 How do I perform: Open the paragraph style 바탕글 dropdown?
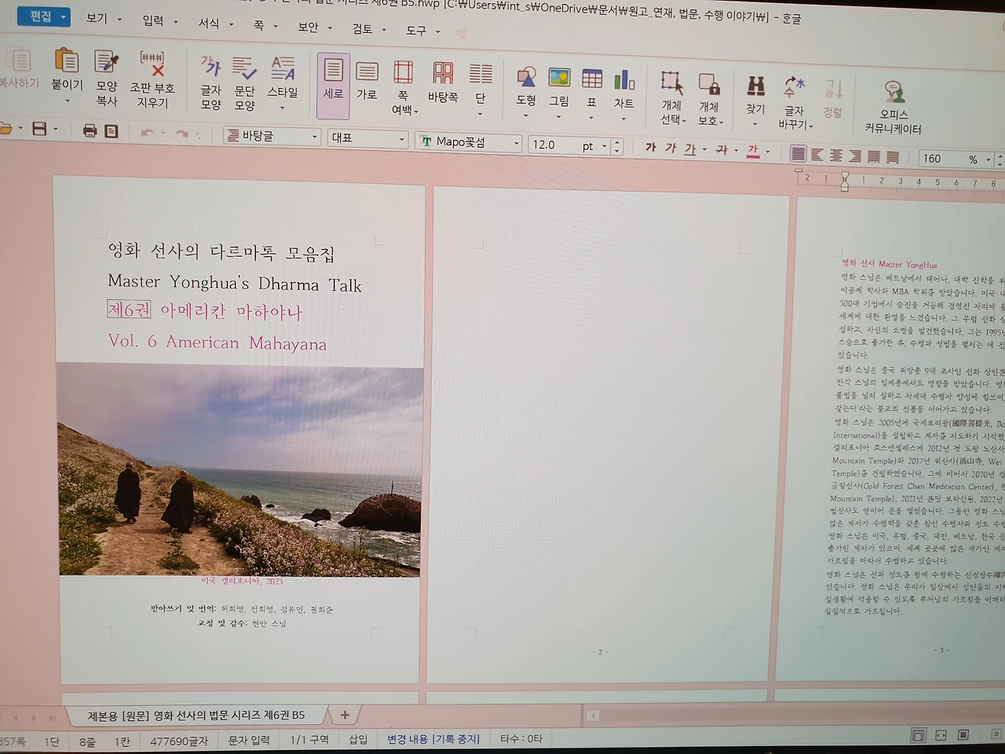click(315, 137)
